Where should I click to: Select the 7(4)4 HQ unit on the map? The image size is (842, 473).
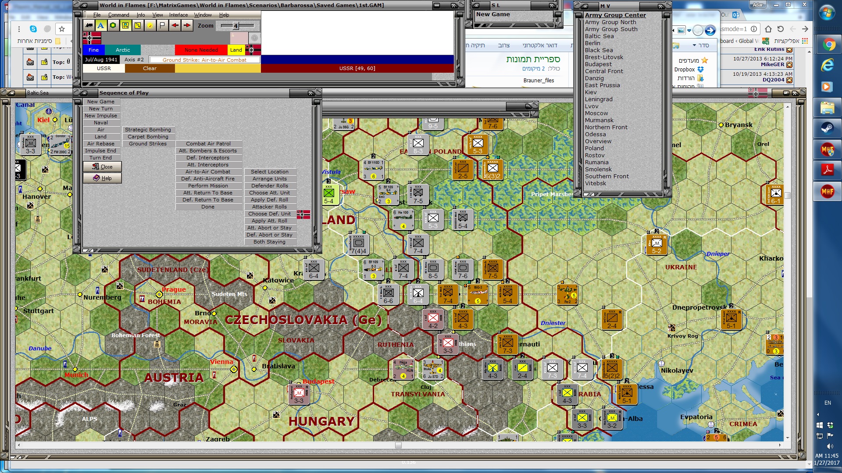tap(358, 245)
